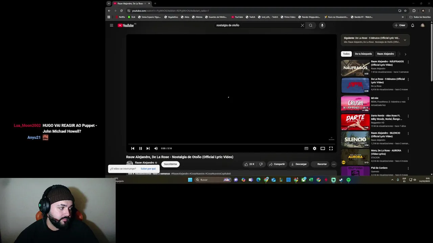Screen dimensions: 433x243
Task: Open options menu for 5 Minutos video
Action: click(408, 80)
